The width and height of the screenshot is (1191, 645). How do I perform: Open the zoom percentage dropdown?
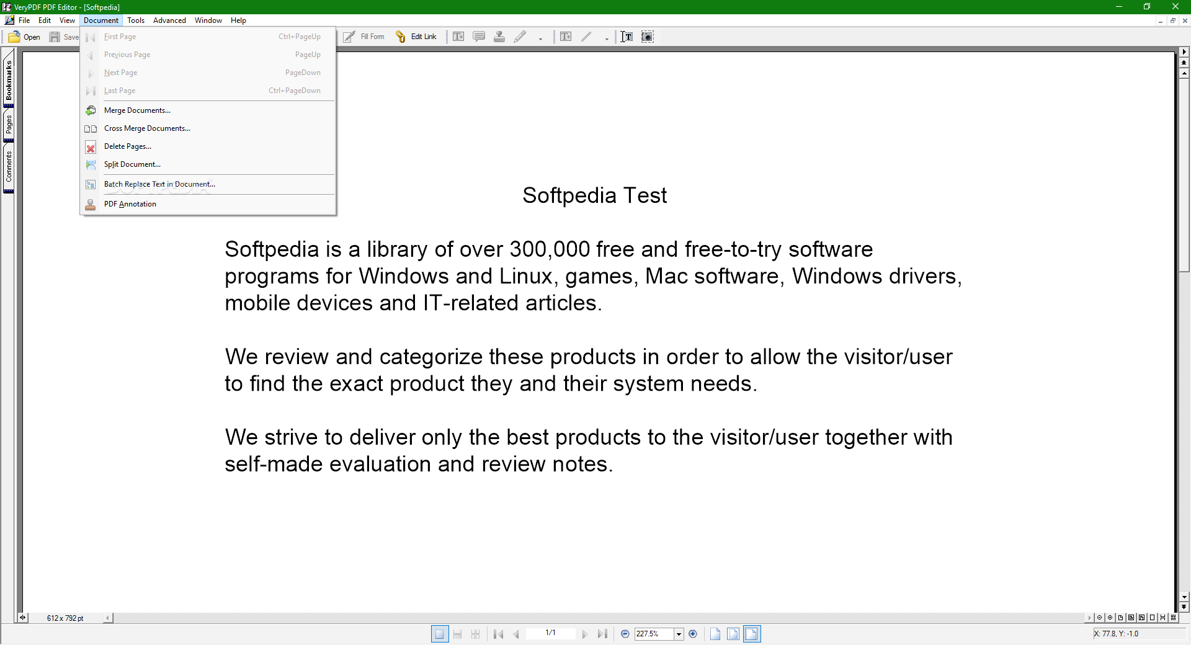tap(679, 634)
